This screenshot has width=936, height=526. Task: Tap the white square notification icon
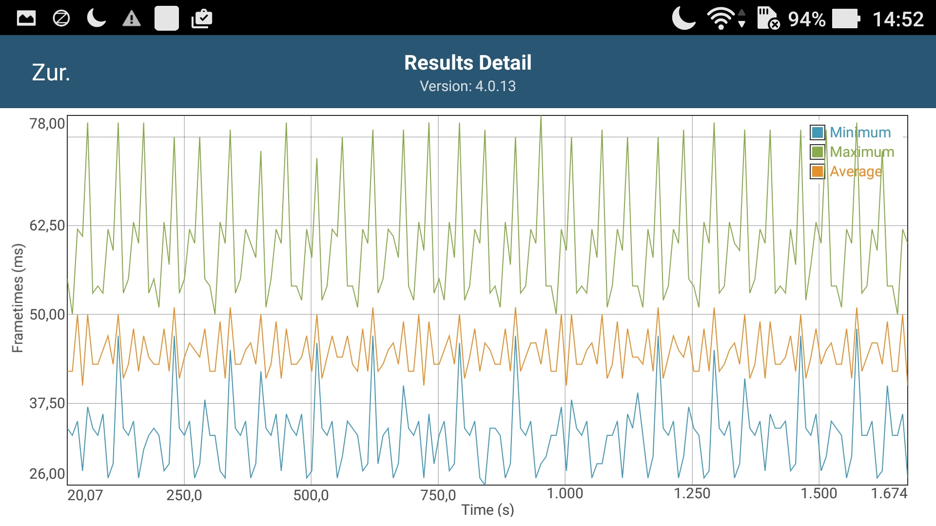(167, 19)
